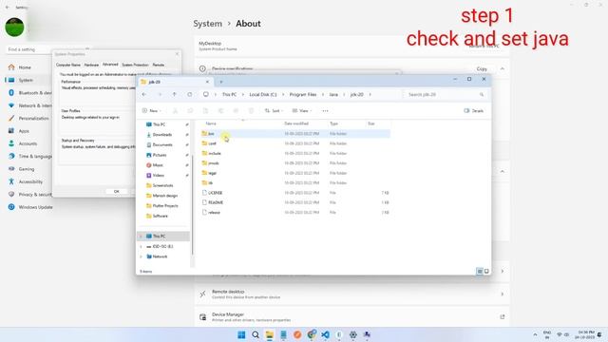Screen dimensions: 608x342
Task: Sort by Date modified column header
Action: tap(296, 123)
